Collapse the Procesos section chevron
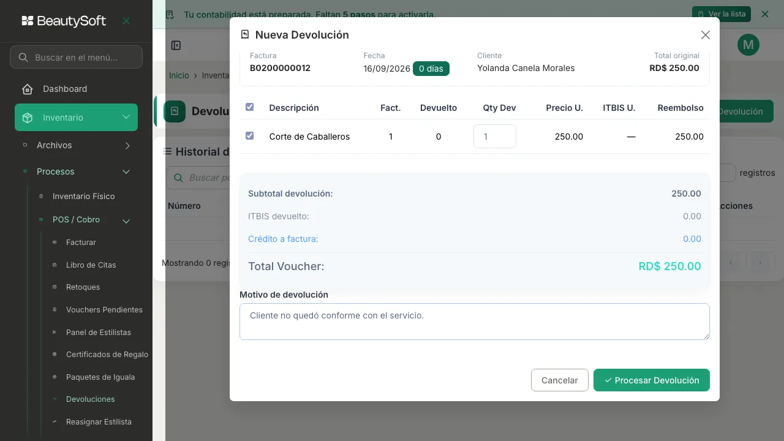The height and width of the screenshot is (441, 784). pos(126,171)
